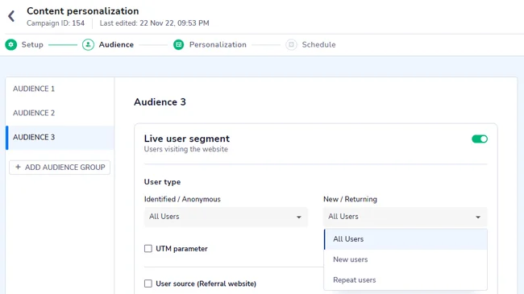Click the Personalization step icon

179,44
